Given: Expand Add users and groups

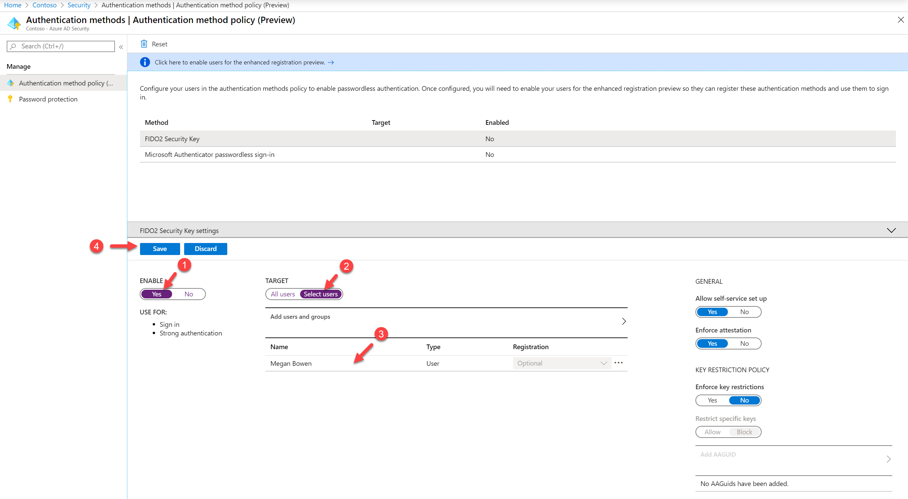Looking at the screenshot, I should 446,321.
